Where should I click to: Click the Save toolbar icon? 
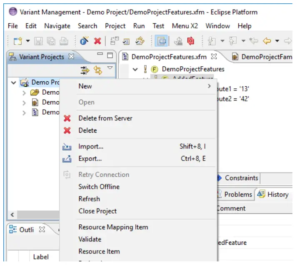38,41
